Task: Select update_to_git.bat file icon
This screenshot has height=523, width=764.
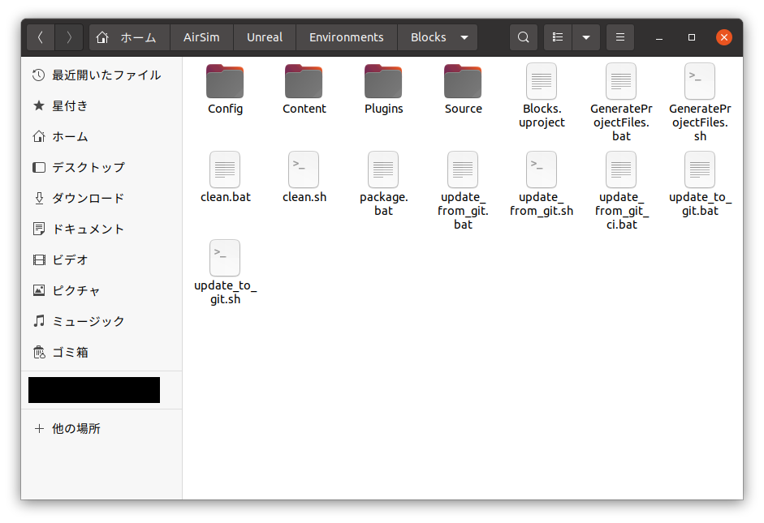Action: [700, 169]
